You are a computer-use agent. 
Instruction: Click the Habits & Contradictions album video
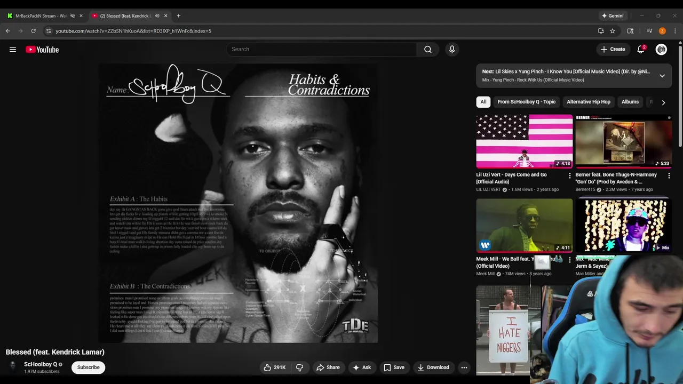(238, 203)
